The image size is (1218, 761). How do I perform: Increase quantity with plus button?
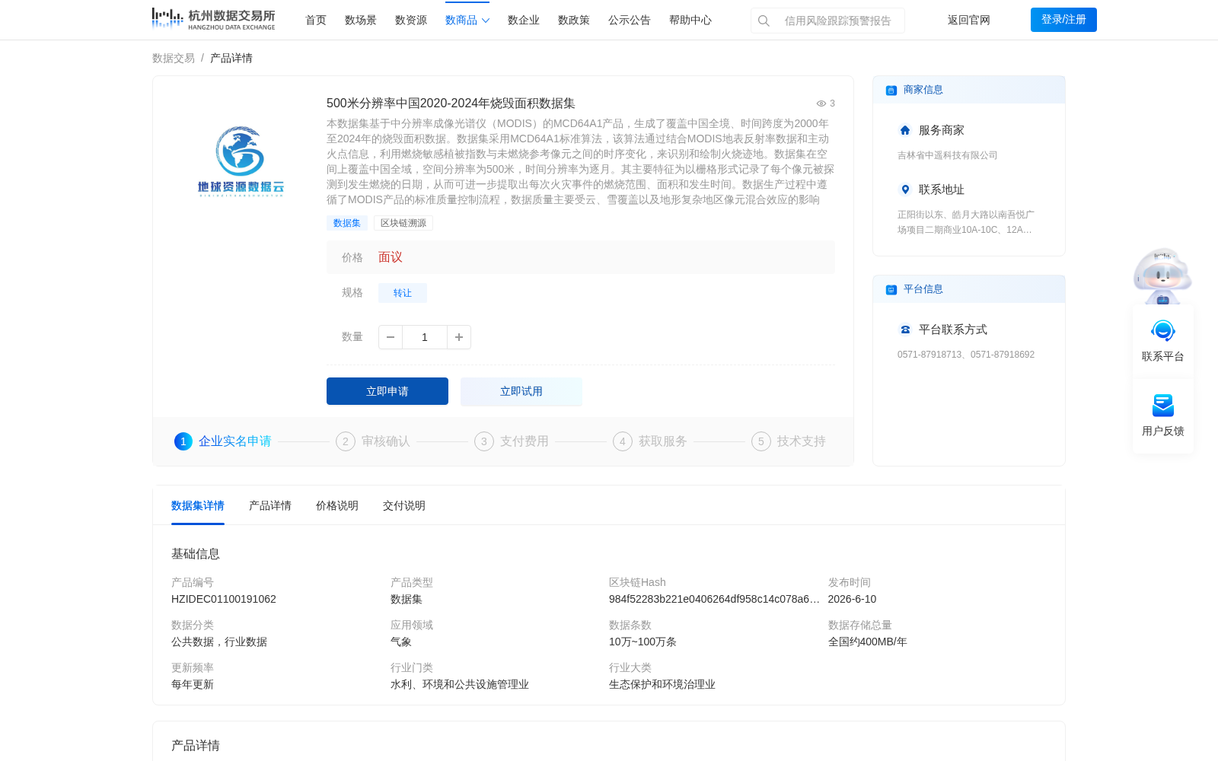[x=459, y=337]
